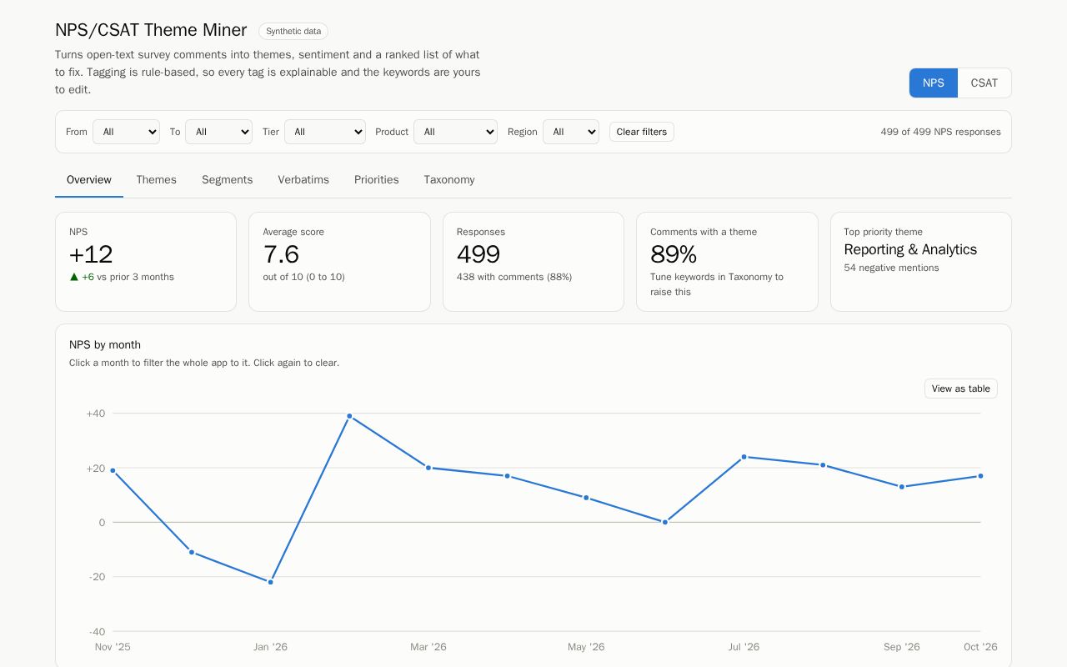Click the chart's peak point near +40
This screenshot has width=1067, height=667.
349,416
